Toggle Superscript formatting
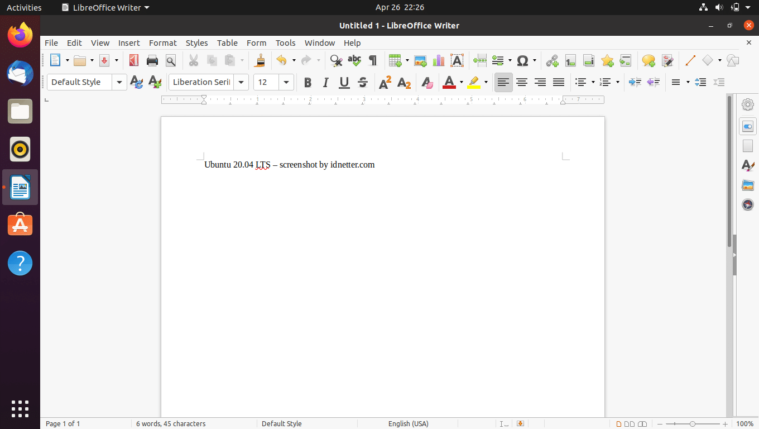Viewport: 759px width, 429px height. click(x=385, y=83)
